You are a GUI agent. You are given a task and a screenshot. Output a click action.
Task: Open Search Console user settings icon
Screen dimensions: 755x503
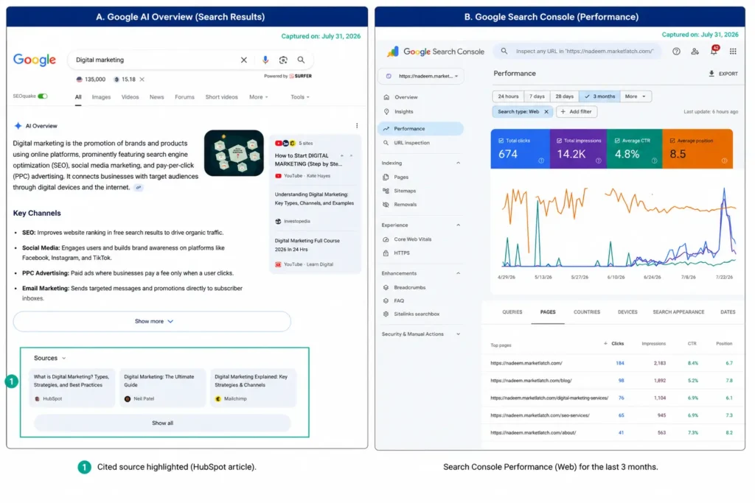coord(695,51)
